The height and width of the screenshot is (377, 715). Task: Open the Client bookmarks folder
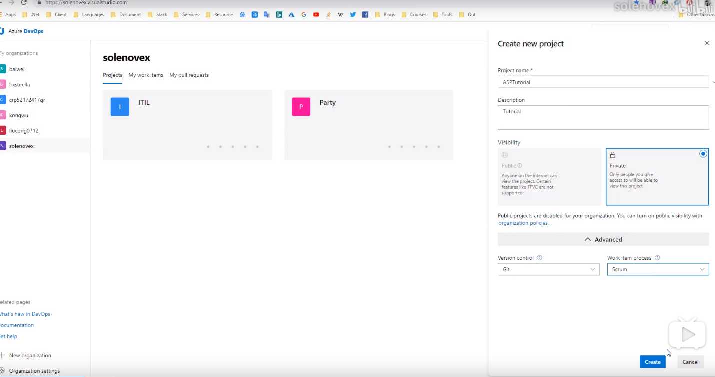(x=56, y=15)
